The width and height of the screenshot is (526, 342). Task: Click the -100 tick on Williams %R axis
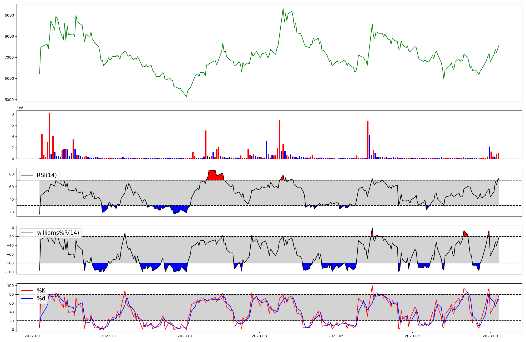tap(9, 272)
